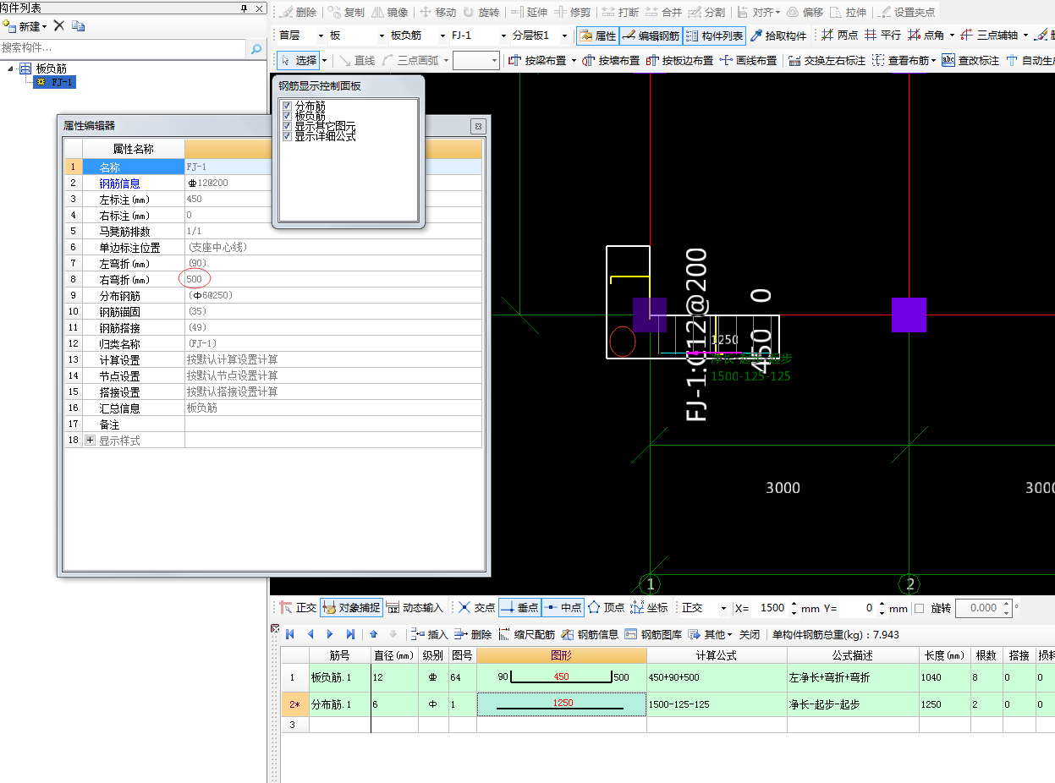Activate 拾取构件 pick component tool
This screenshot has height=783, width=1055.
778,36
